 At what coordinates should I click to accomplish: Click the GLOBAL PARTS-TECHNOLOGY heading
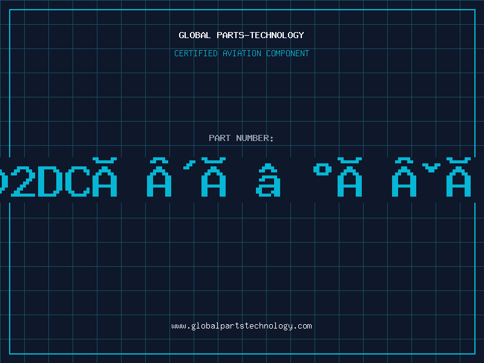(x=241, y=35)
